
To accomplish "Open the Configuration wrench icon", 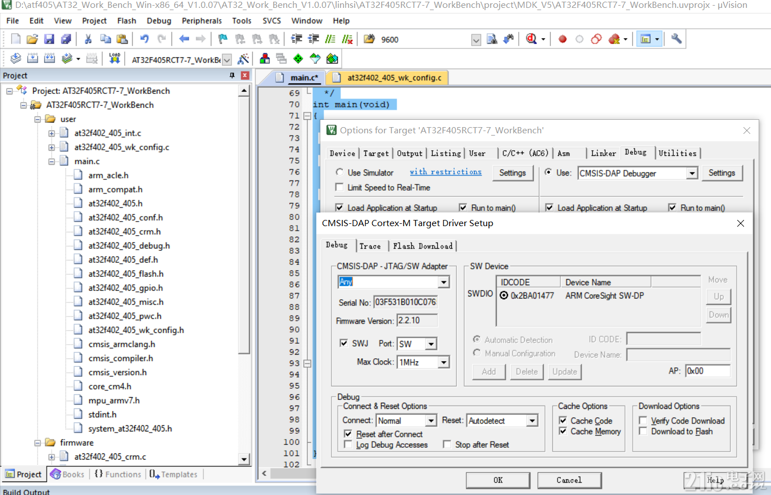I will [677, 39].
